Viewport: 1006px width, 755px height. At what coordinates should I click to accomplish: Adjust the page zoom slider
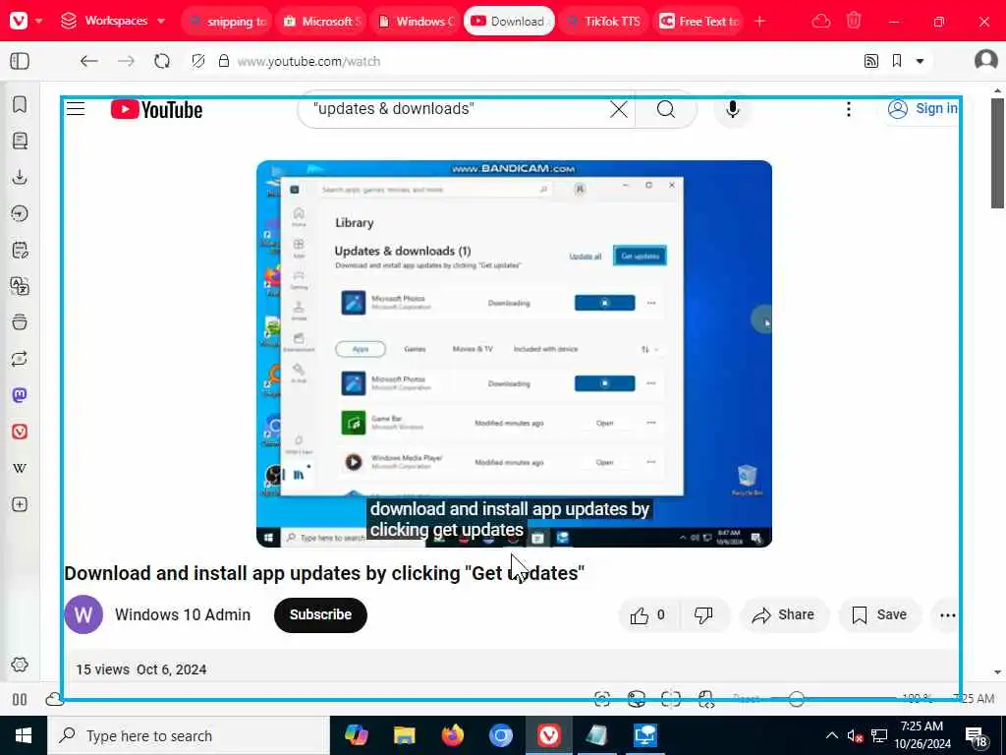pos(833,699)
